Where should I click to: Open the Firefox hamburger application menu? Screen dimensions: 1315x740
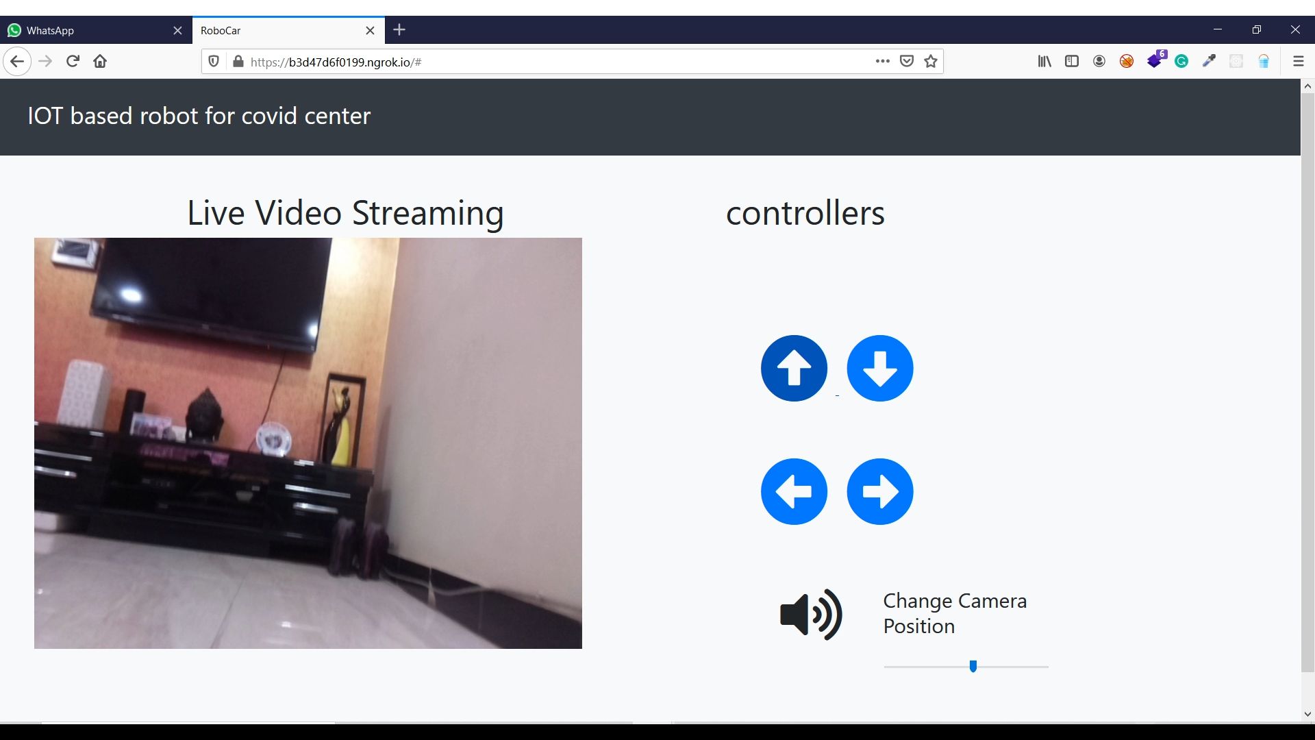[x=1298, y=62]
